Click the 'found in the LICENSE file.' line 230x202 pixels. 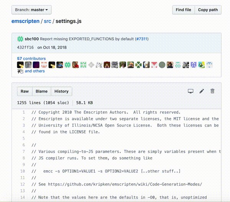[x=66, y=132]
